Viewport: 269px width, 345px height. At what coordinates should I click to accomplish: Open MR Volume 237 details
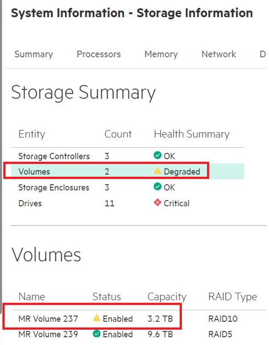(48, 319)
